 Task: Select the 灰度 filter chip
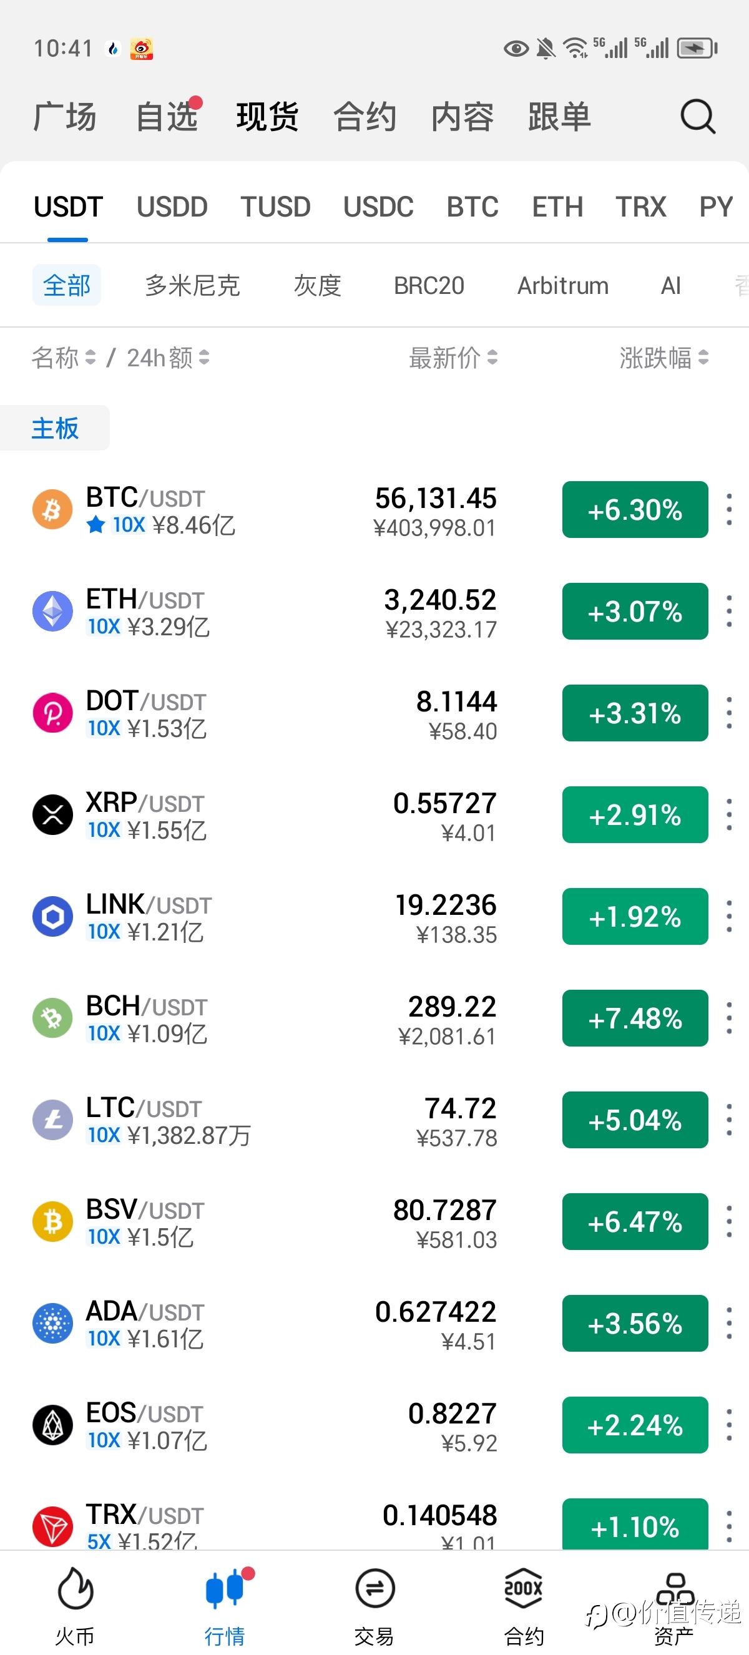[317, 285]
